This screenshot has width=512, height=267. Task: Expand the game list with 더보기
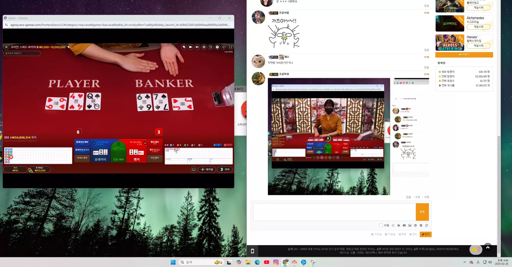464,55
